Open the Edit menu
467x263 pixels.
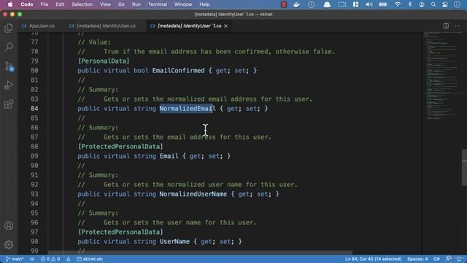(60, 4)
